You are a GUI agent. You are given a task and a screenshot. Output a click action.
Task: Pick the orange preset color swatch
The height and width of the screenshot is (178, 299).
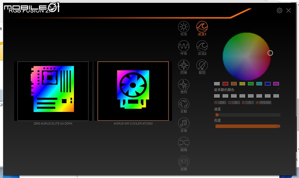pyautogui.click(x=234, y=84)
